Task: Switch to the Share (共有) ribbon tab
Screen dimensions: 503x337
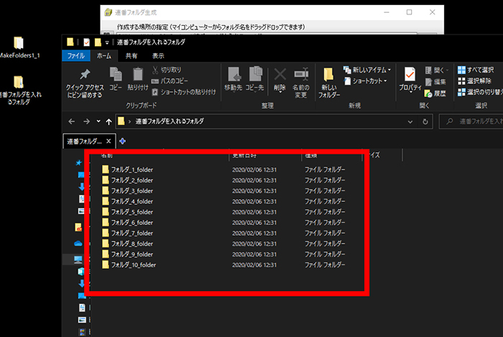Action: (x=131, y=55)
